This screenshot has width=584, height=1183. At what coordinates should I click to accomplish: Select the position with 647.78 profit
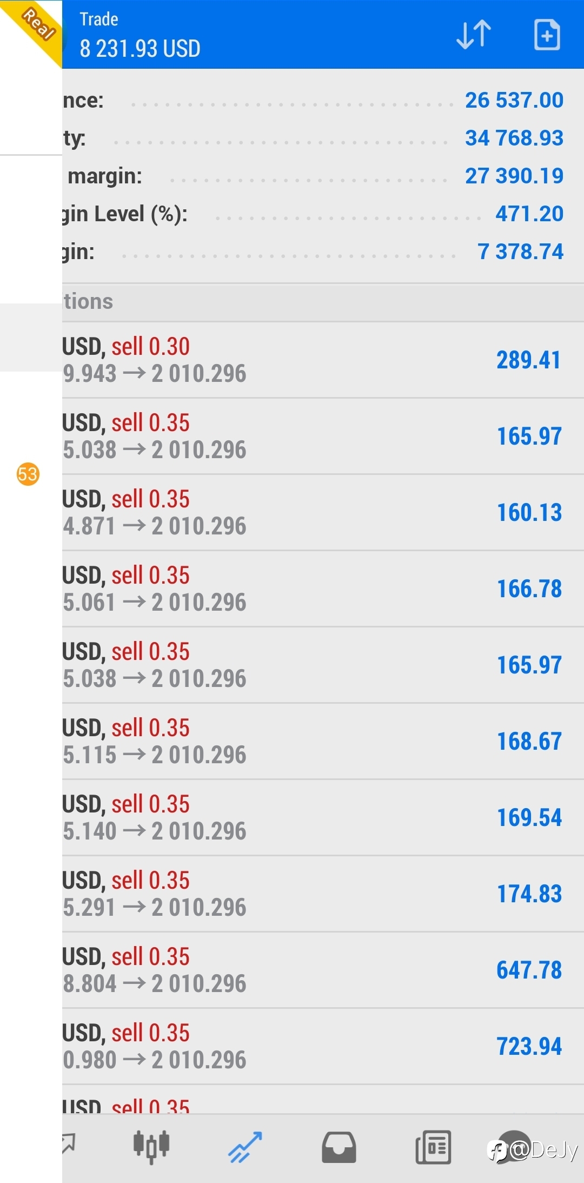coord(323,970)
